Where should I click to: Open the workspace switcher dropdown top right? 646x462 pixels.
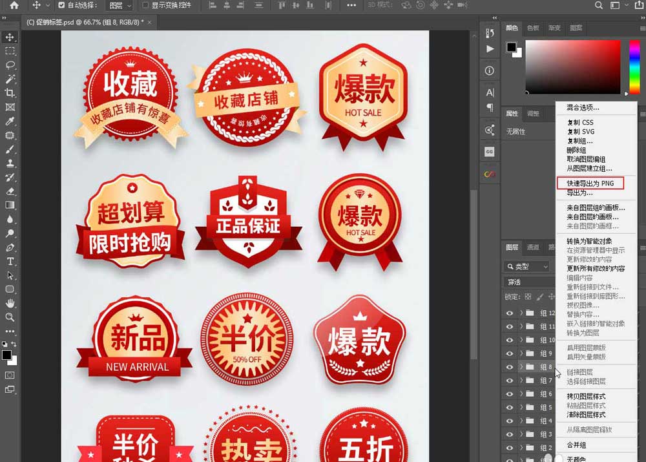(618, 5)
